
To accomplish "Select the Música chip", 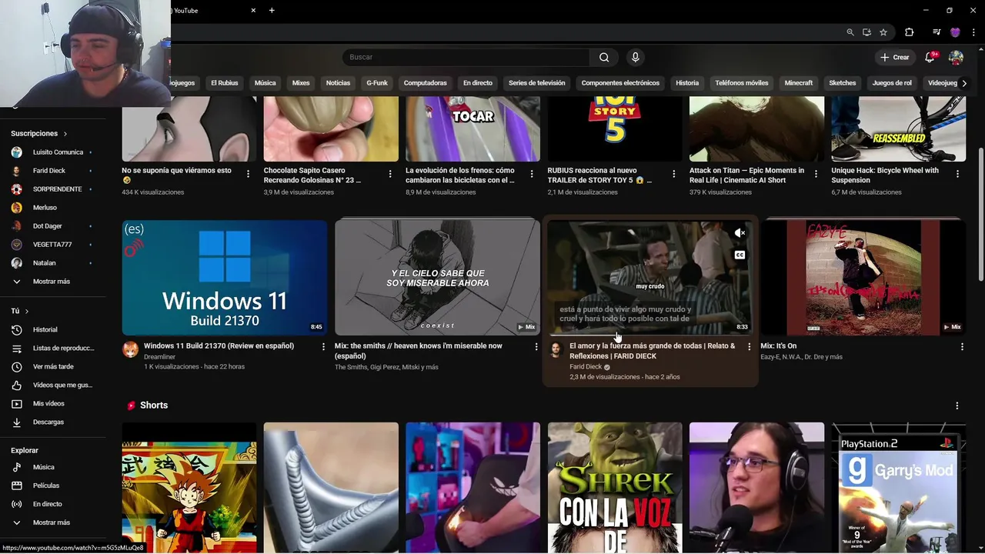I will [x=265, y=83].
